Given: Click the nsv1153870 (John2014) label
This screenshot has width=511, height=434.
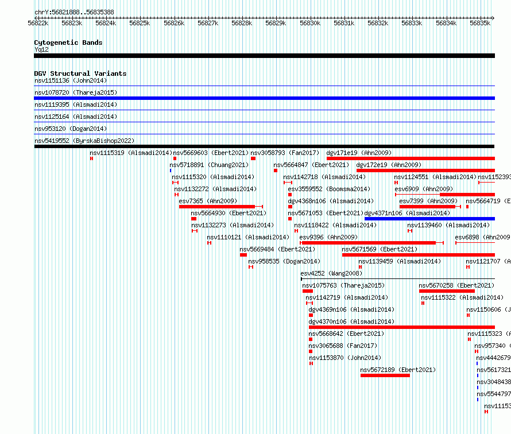Looking at the screenshot, I should 345,358.
